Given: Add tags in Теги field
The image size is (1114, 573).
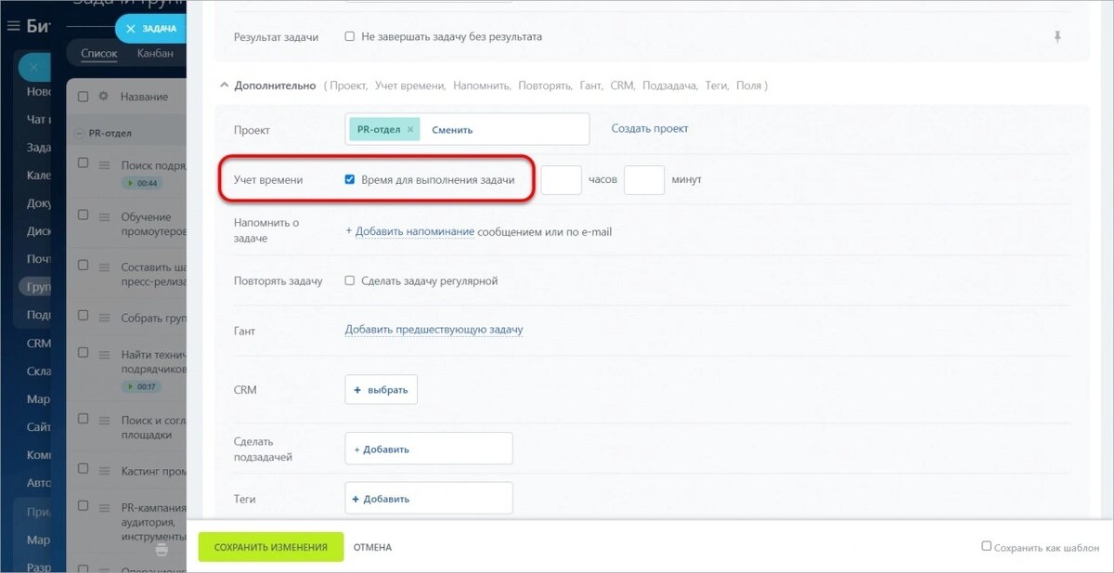Looking at the screenshot, I should [x=428, y=499].
